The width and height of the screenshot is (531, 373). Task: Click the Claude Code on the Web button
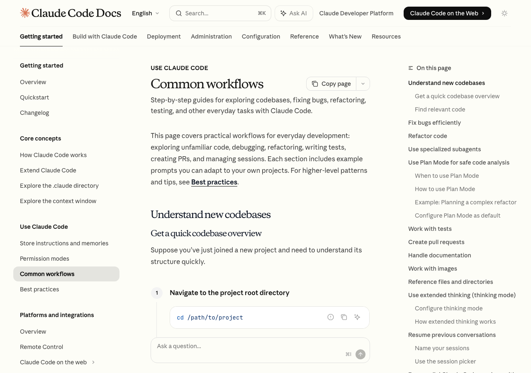(x=447, y=13)
